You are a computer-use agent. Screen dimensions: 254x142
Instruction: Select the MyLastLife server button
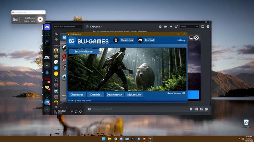pyautogui.click(x=134, y=95)
